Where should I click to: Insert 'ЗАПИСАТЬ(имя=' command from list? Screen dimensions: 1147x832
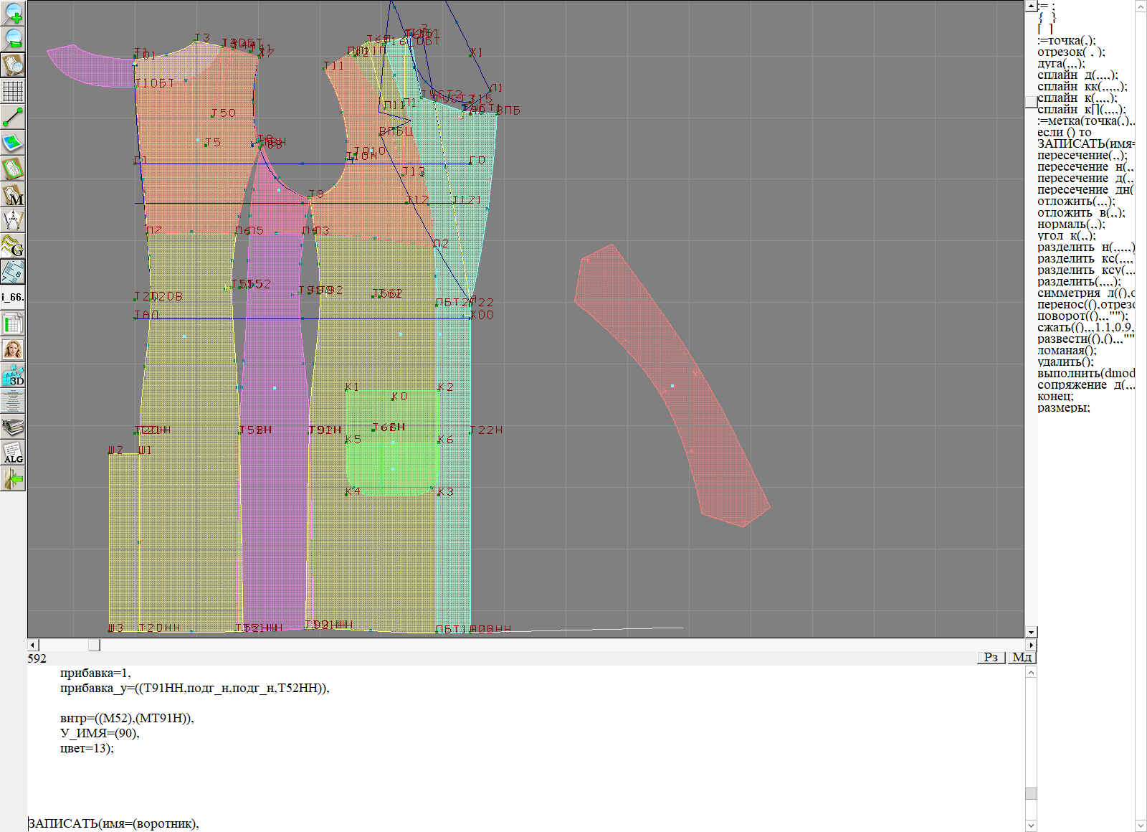click(x=1085, y=143)
